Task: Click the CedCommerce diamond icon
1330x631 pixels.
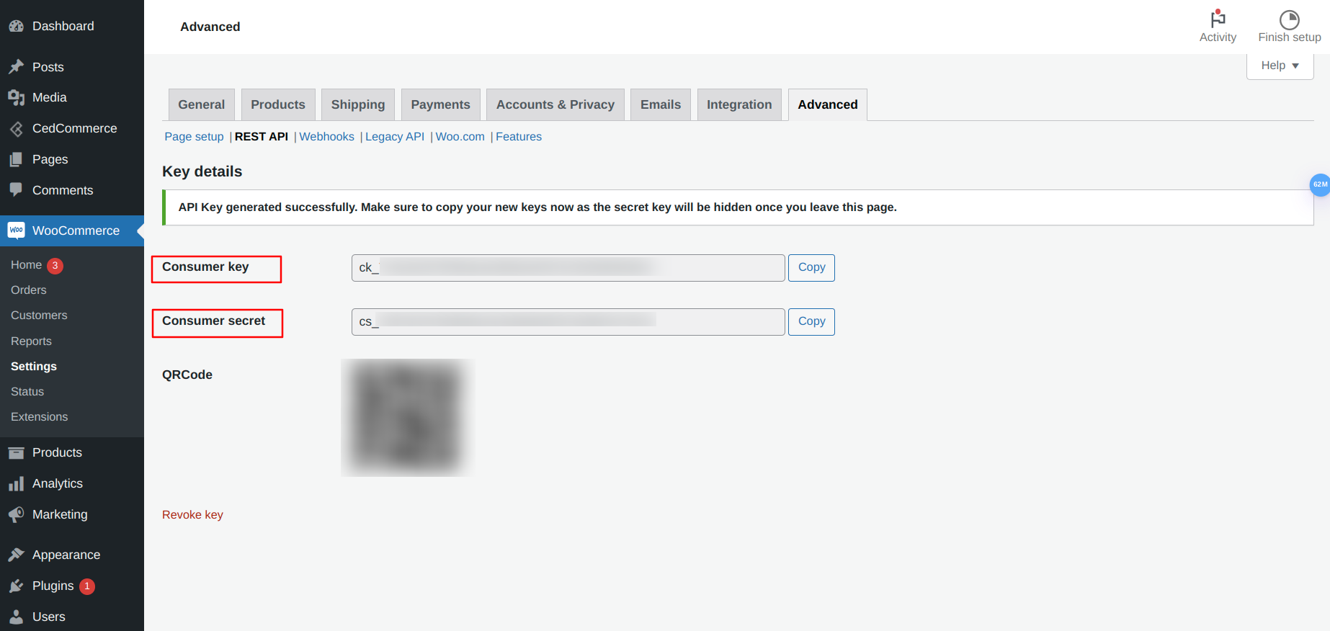Action: point(16,129)
